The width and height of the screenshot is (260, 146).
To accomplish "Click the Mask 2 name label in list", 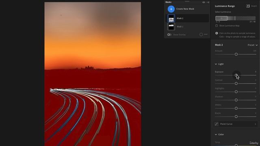I will [180, 18].
